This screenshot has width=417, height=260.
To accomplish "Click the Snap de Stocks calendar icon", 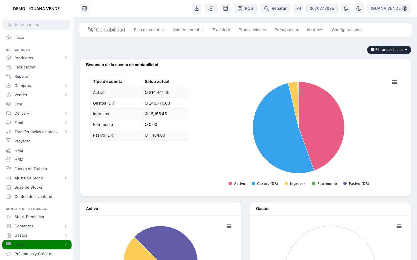I will [9, 187].
